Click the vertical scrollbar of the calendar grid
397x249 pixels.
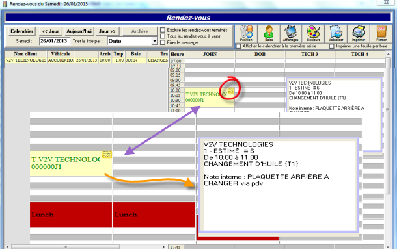[x=388, y=127]
